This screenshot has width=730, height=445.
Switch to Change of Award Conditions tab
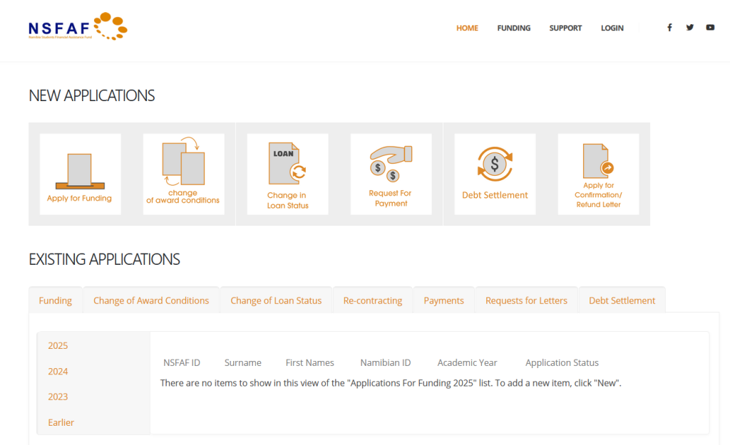coord(151,300)
